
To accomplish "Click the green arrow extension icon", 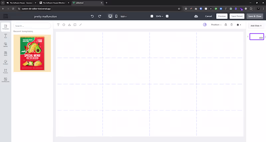I will pyautogui.click(x=216, y=9).
